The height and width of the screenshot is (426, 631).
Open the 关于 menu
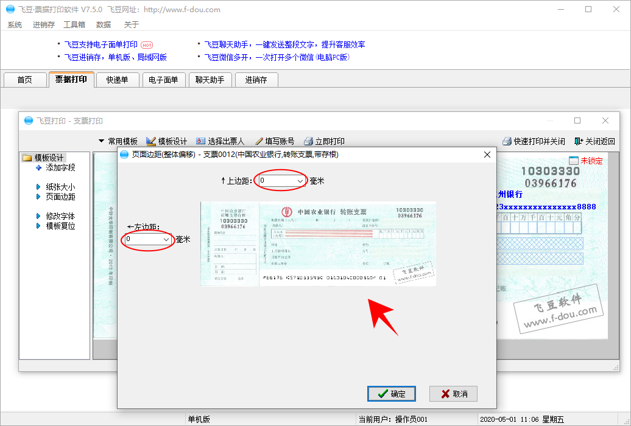click(131, 25)
